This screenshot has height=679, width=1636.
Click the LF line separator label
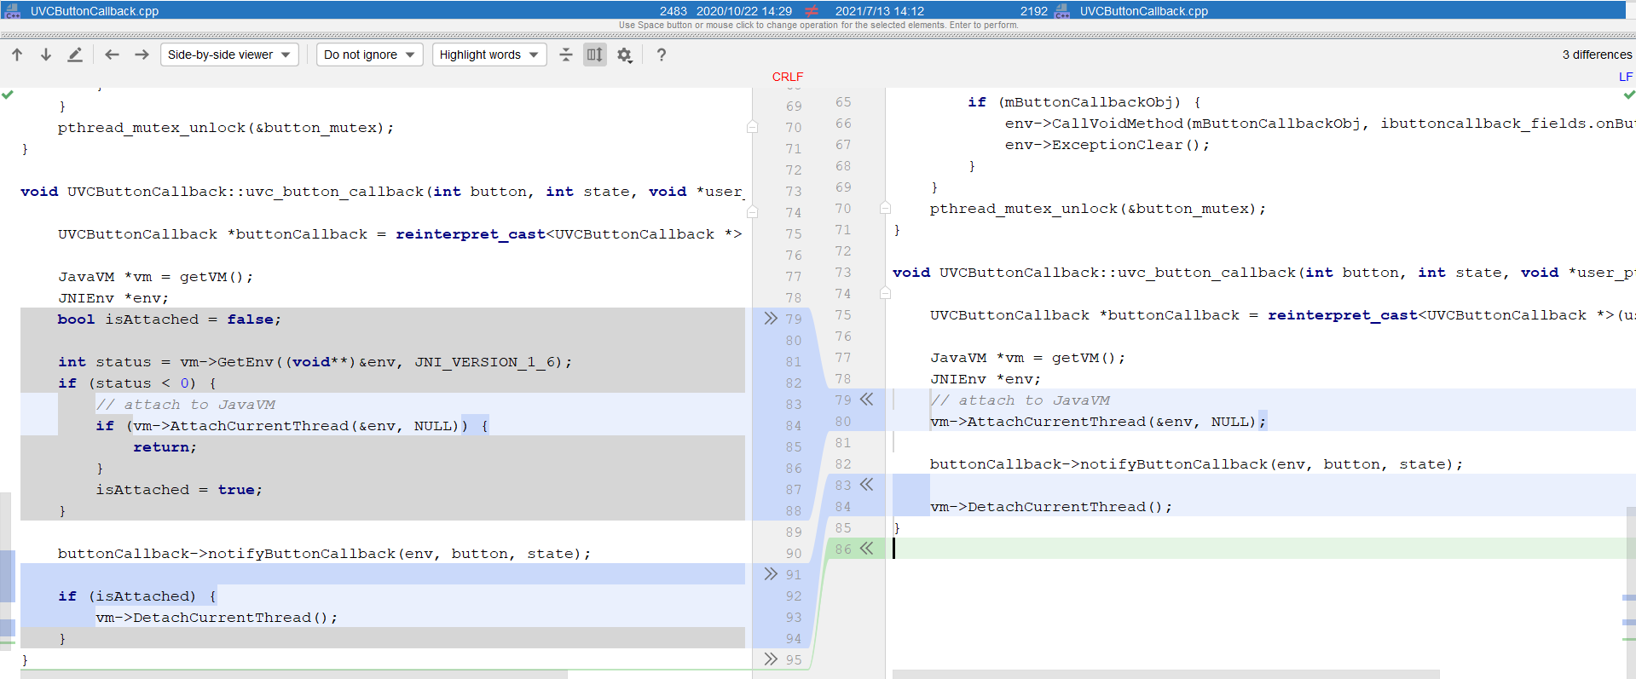point(1625,77)
